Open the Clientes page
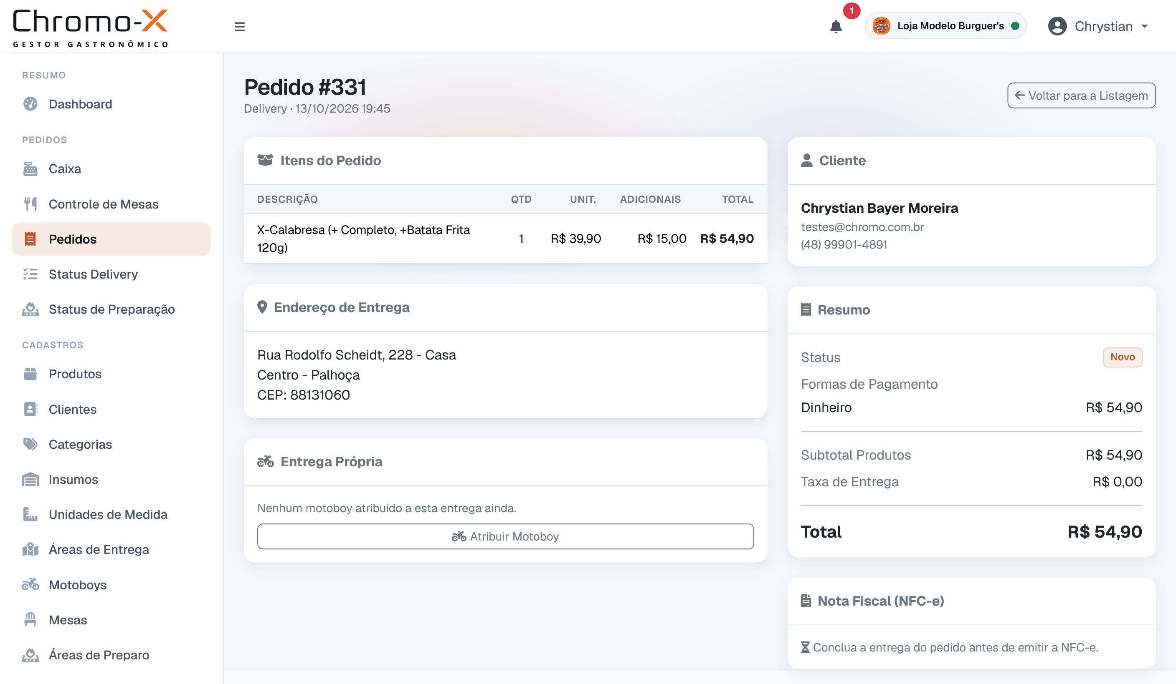The image size is (1176, 684). [111, 409]
